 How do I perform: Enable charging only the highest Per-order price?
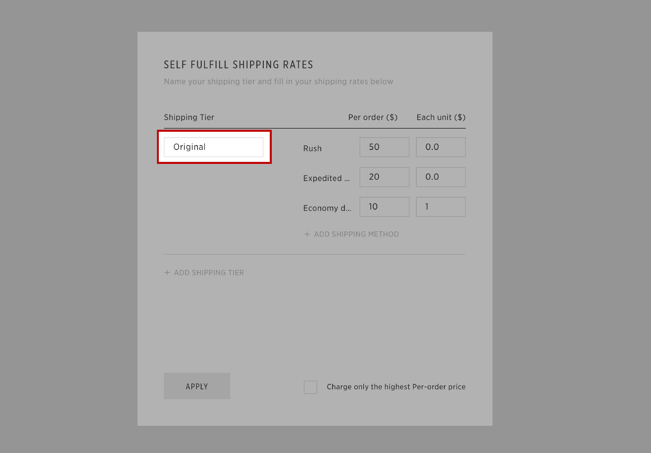tap(310, 387)
